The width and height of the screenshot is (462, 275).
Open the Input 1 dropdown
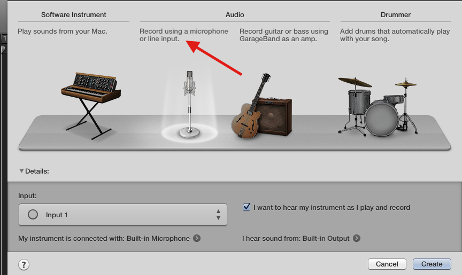click(x=123, y=215)
